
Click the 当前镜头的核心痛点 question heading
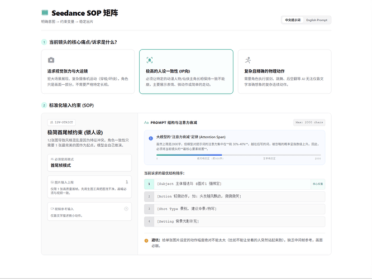click(83, 42)
